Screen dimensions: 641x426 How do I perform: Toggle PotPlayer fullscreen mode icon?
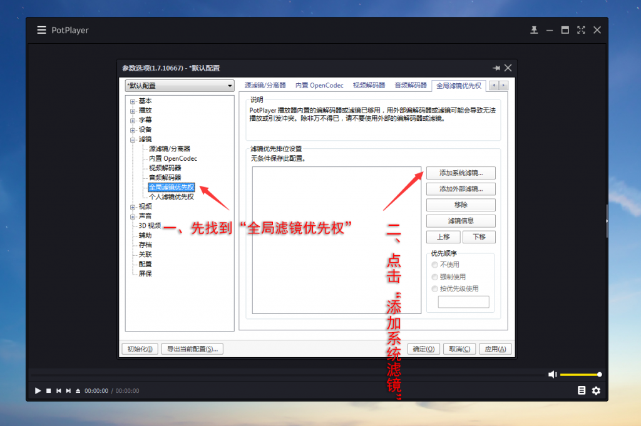[x=581, y=30]
